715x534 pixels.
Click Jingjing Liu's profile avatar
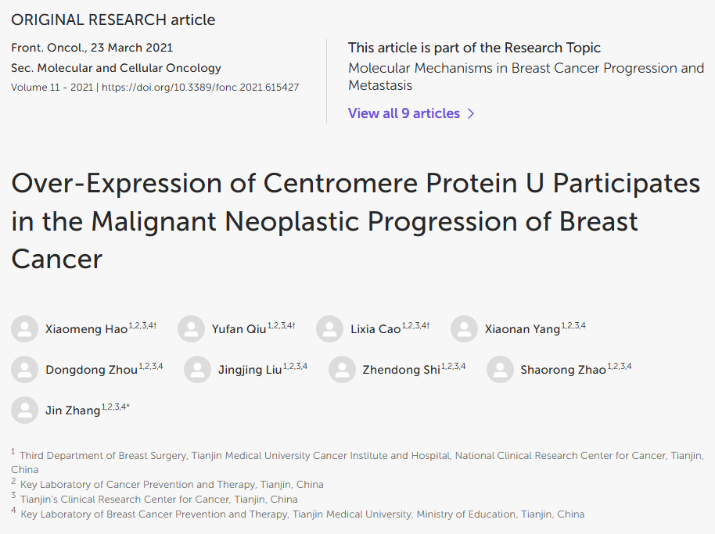tap(197, 370)
